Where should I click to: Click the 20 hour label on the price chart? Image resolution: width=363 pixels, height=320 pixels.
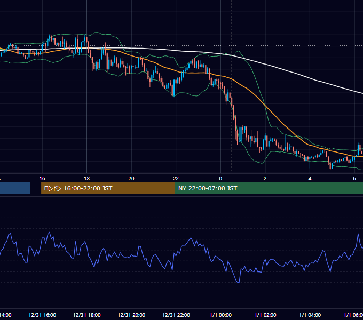[x=131, y=179]
